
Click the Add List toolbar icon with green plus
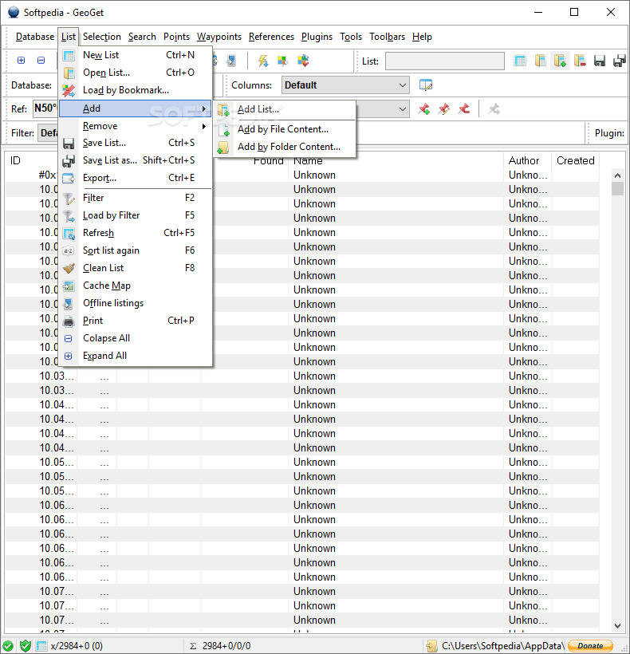coord(560,61)
